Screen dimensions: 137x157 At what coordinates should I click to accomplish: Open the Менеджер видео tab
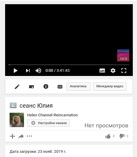[x=110, y=86]
